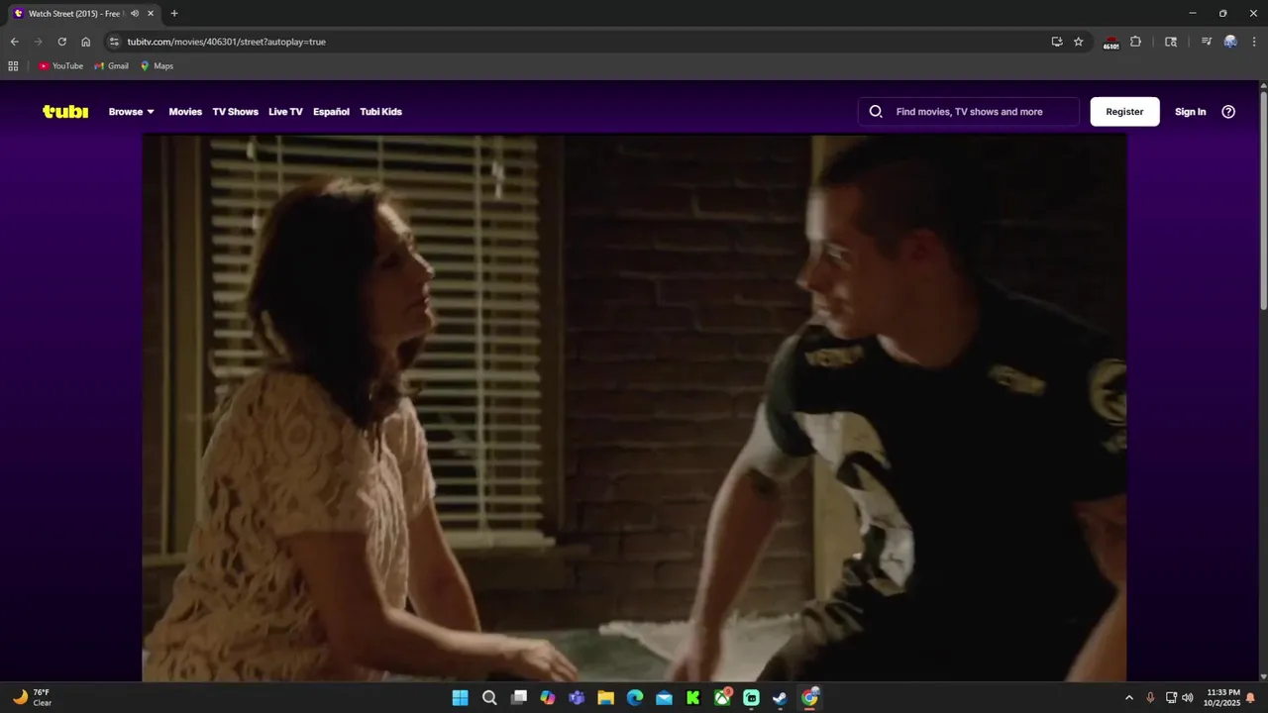The height and width of the screenshot is (713, 1268).
Task: Click the search magnifier icon on Tubi
Action: [x=876, y=112]
